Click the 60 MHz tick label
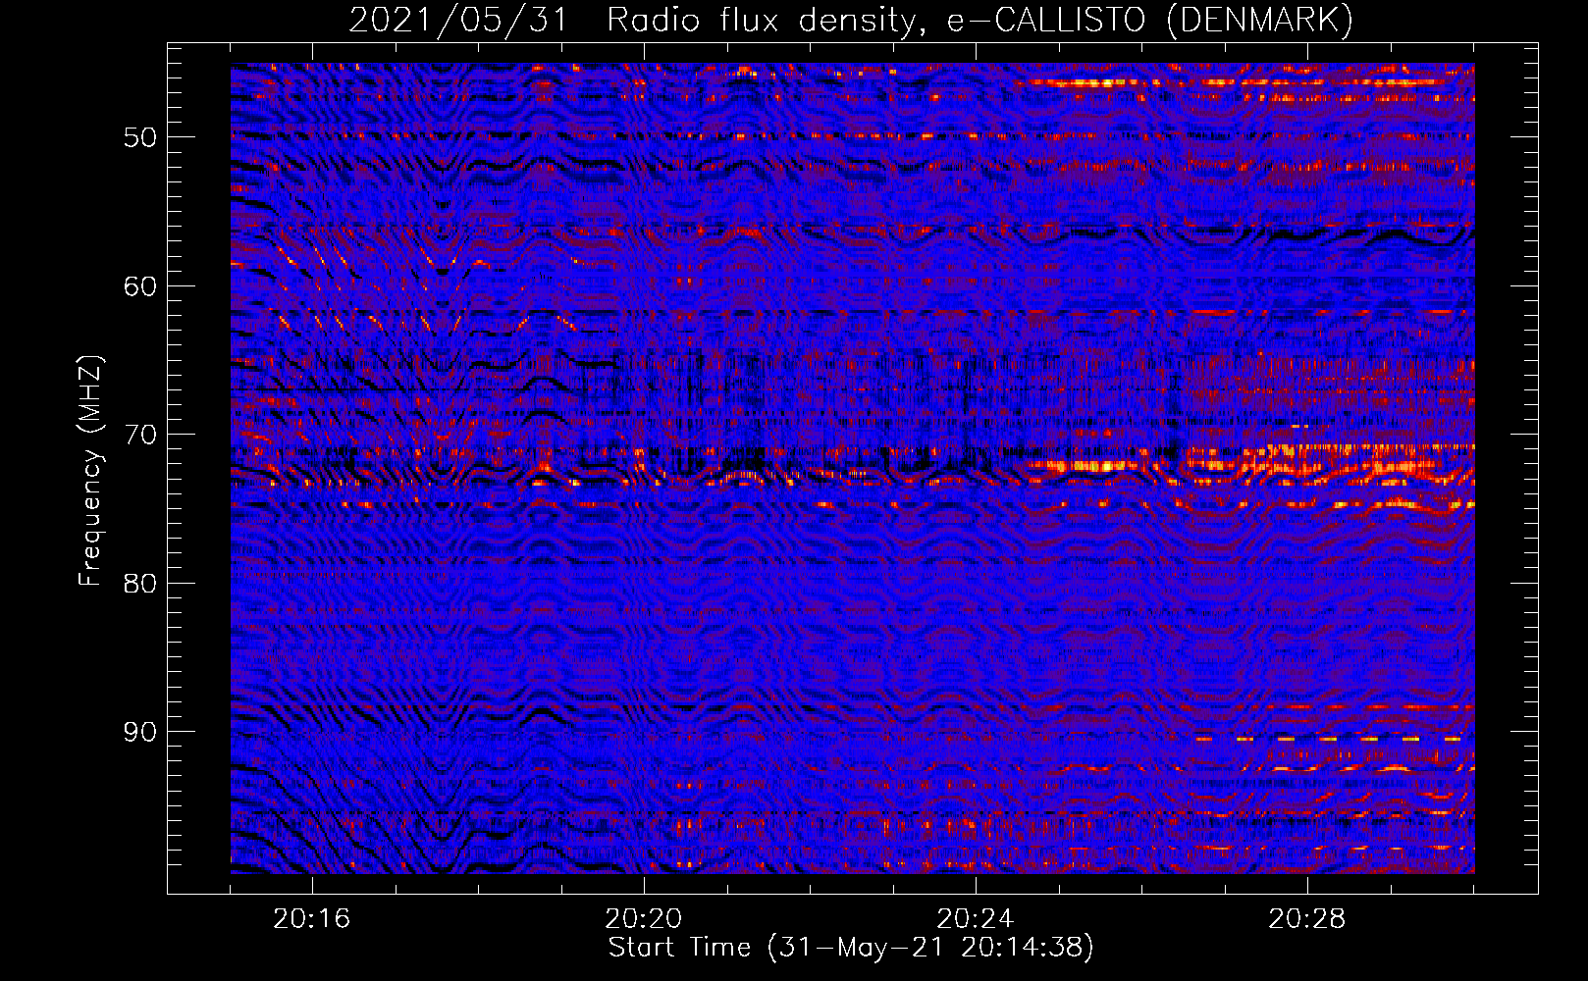Viewport: 1588px width, 981px height. click(x=139, y=286)
